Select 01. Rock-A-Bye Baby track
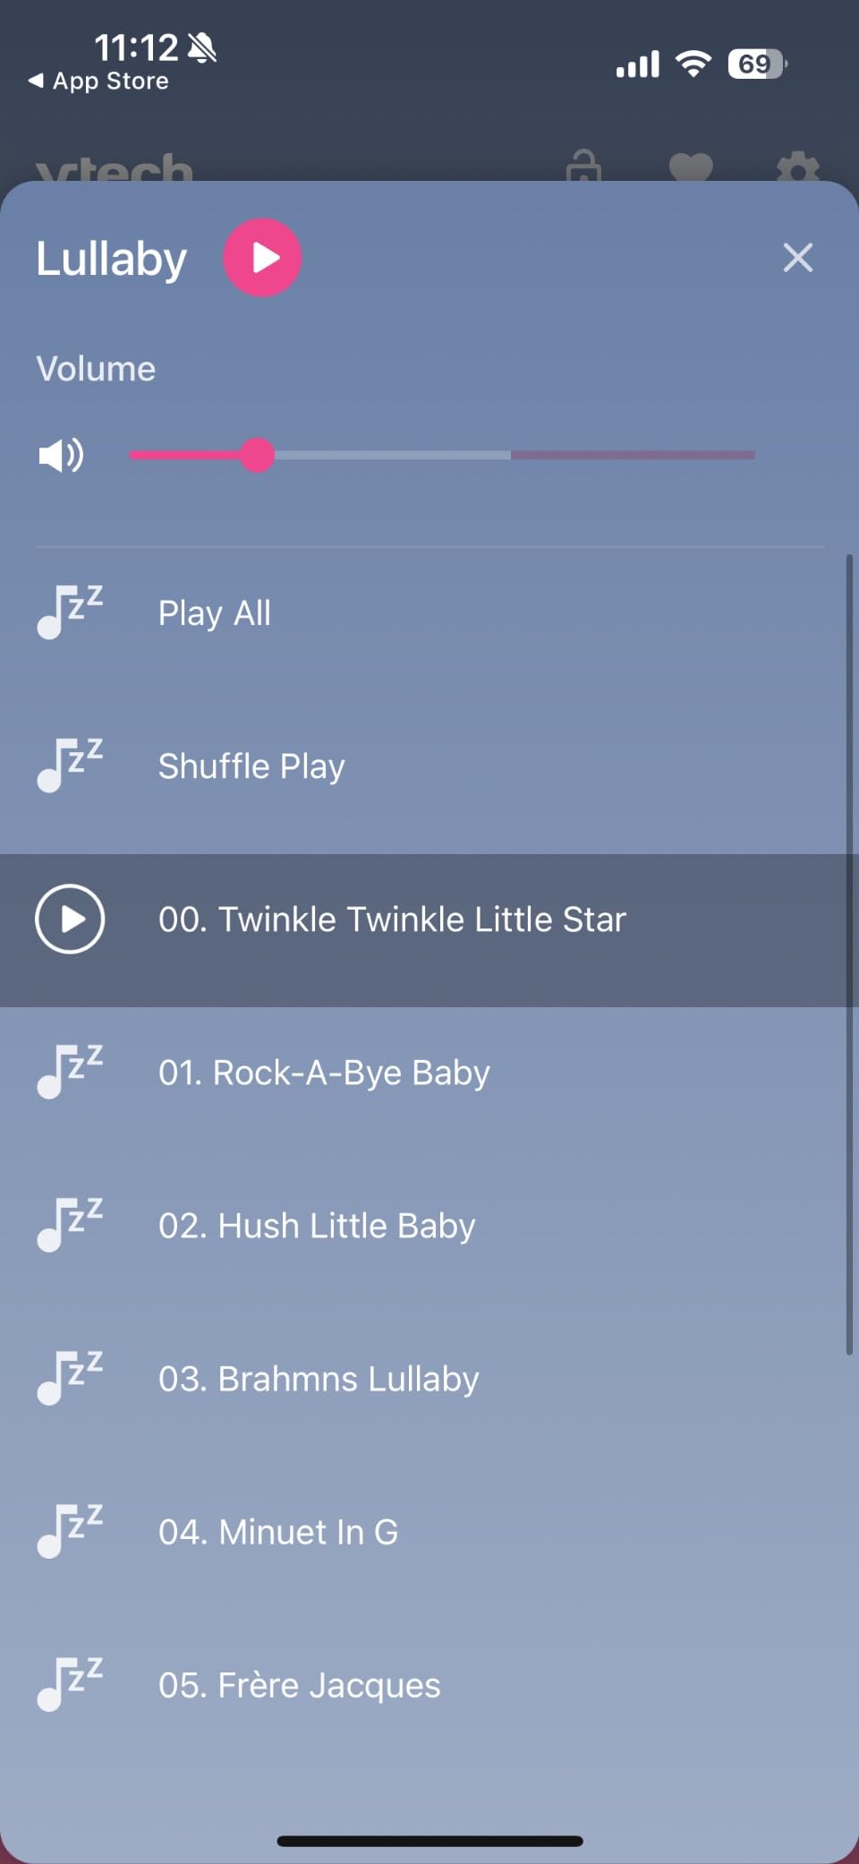 tap(429, 1073)
